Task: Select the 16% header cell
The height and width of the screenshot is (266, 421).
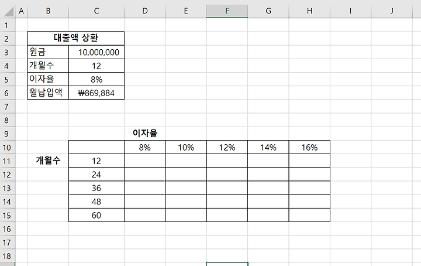Action: (x=309, y=147)
